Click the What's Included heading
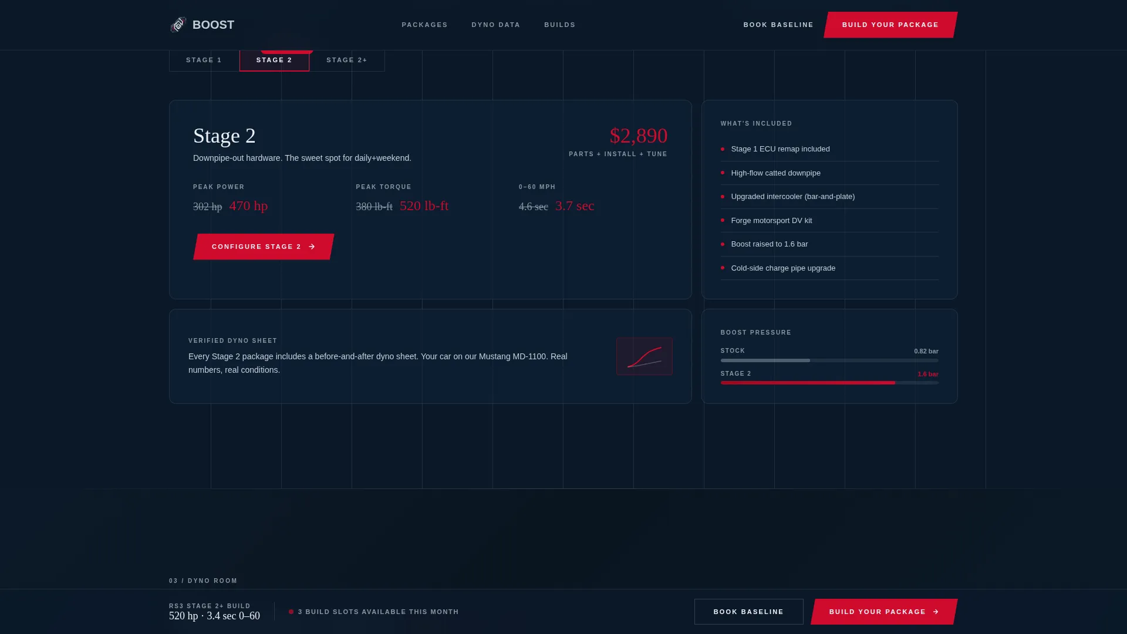 [756, 123]
